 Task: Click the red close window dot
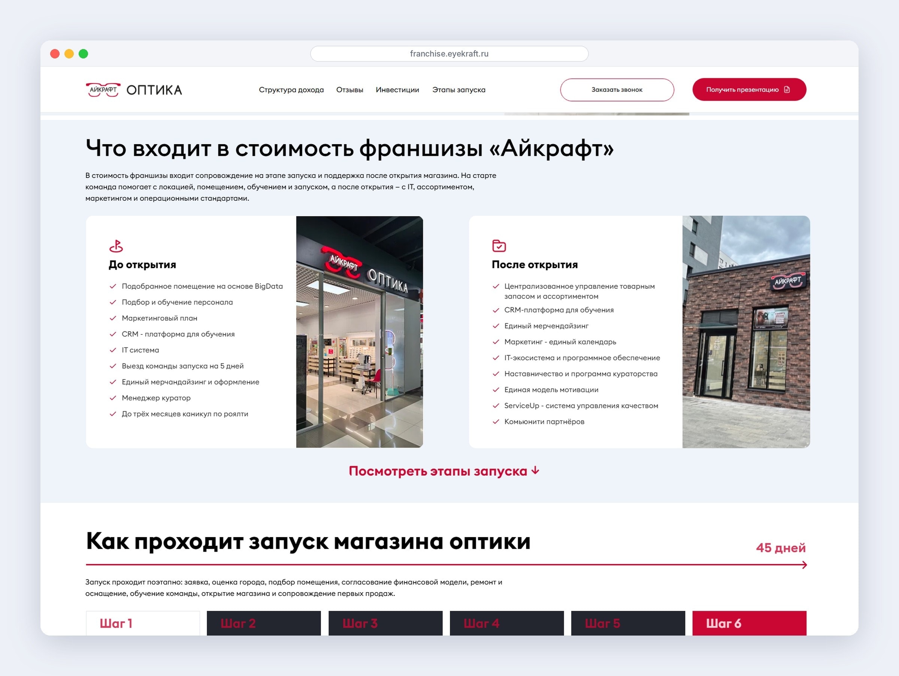55,54
